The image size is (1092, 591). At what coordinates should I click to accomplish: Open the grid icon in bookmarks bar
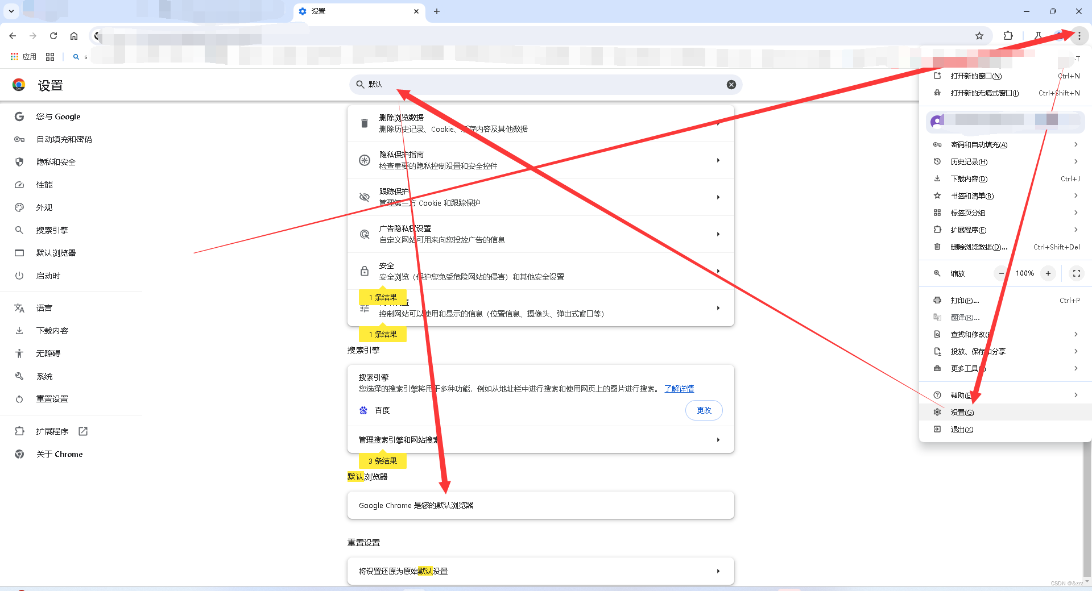(x=50, y=57)
